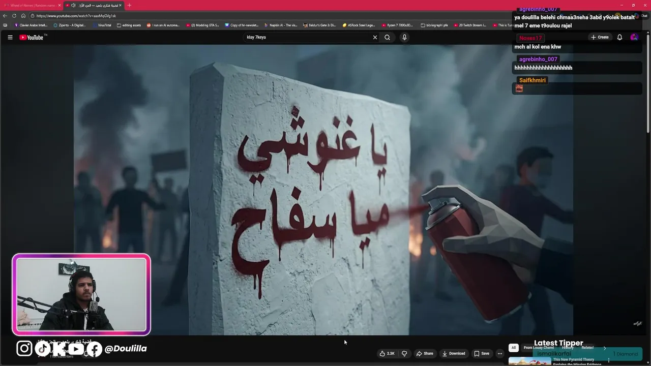651x366 pixels.
Task: Click the video player frame
Action: point(323,190)
